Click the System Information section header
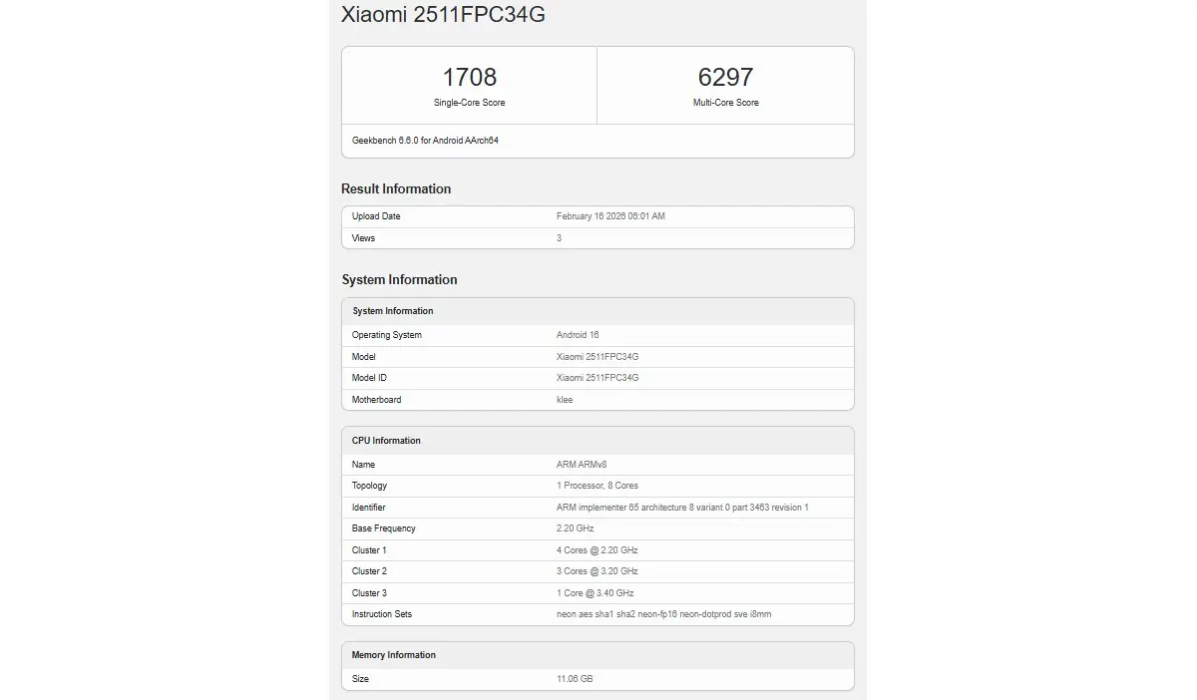 [399, 279]
